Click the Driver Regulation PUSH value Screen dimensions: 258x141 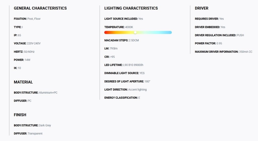click(240, 35)
